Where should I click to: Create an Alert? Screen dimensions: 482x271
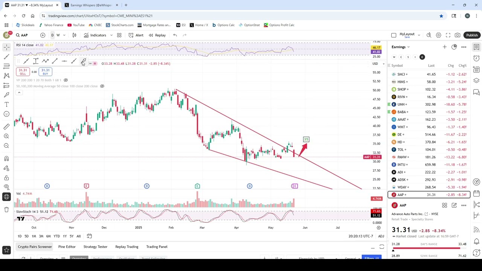click(x=136, y=35)
